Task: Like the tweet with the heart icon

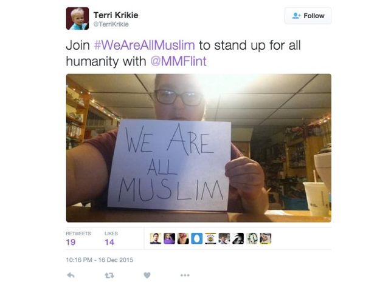Action: (147, 275)
